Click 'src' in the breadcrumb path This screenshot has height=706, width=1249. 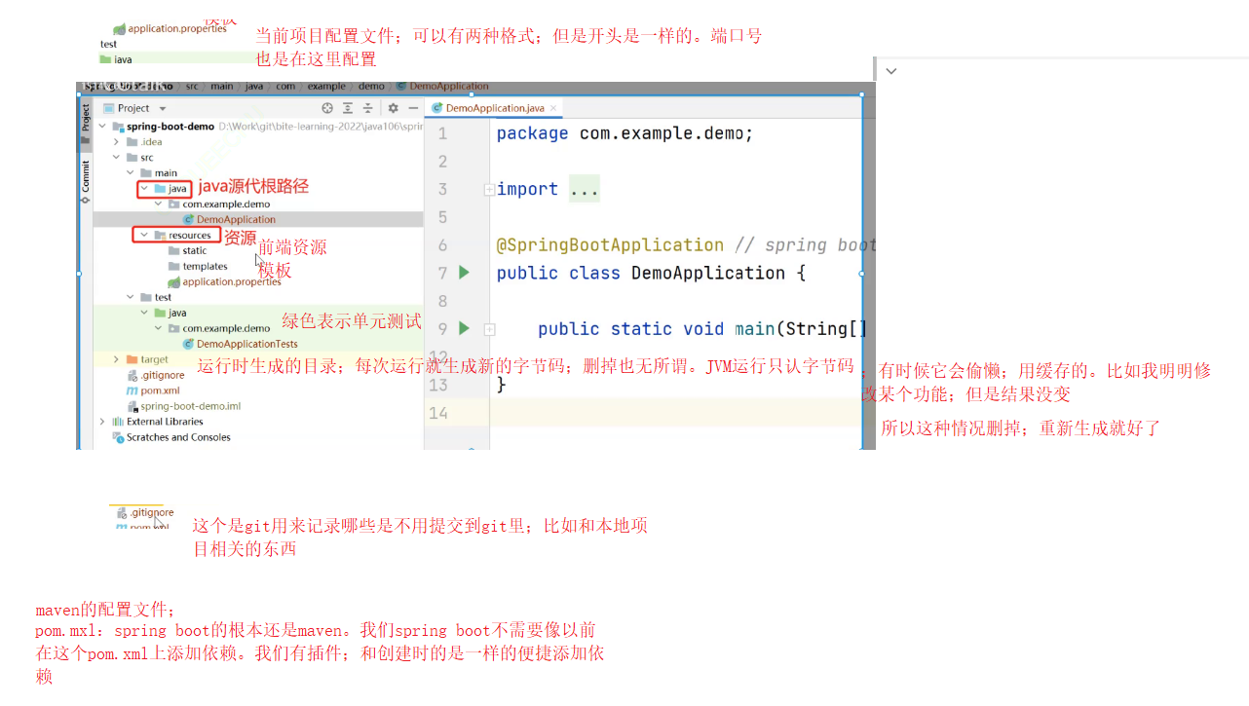[192, 86]
